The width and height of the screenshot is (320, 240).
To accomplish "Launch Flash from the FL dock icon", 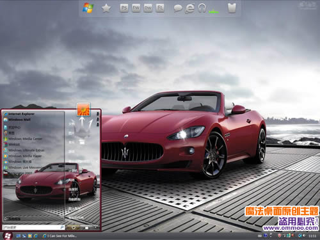I will [x=160, y=8].
